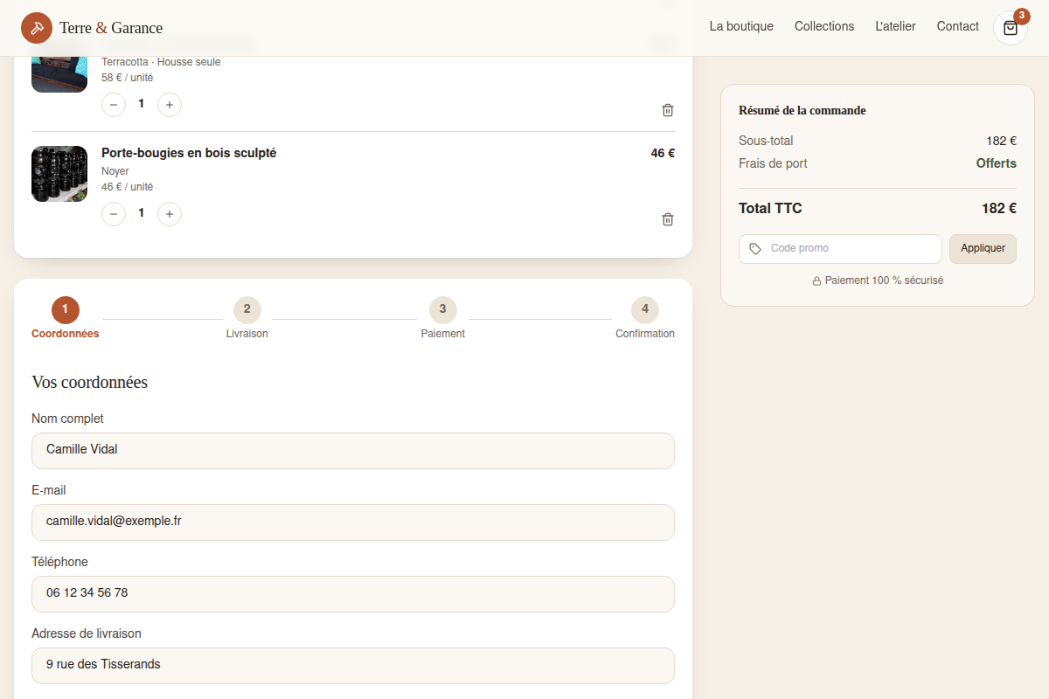The height and width of the screenshot is (699, 1049).
Task: Click the Terre & Garance brand name
Action: point(111,28)
